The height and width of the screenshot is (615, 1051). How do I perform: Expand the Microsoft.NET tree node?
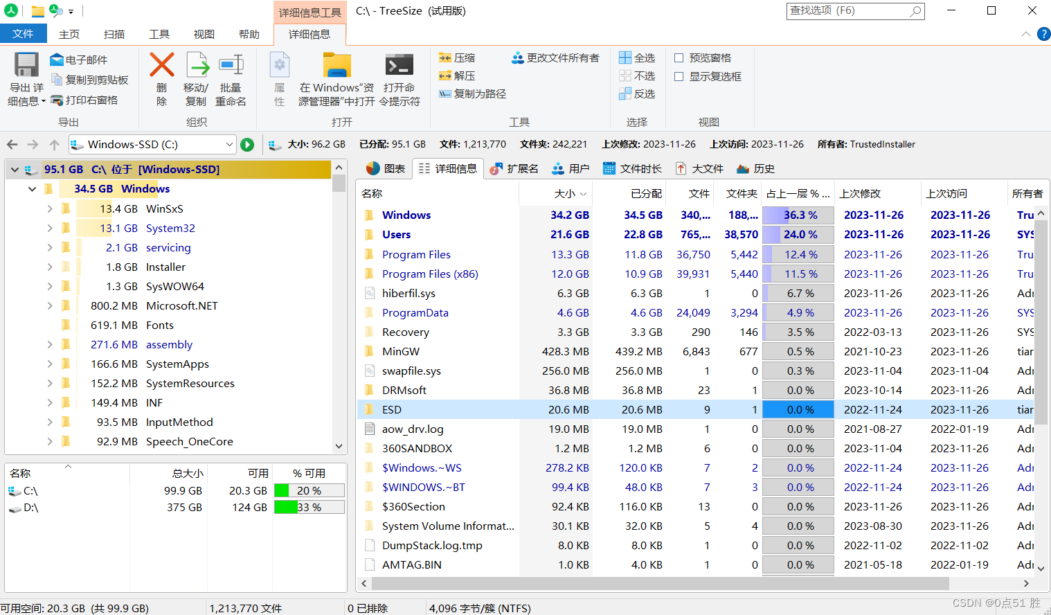pos(49,305)
